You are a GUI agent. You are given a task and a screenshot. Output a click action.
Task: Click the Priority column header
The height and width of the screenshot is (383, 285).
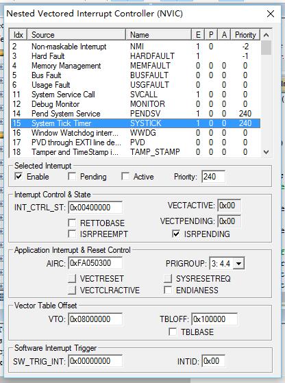245,35
